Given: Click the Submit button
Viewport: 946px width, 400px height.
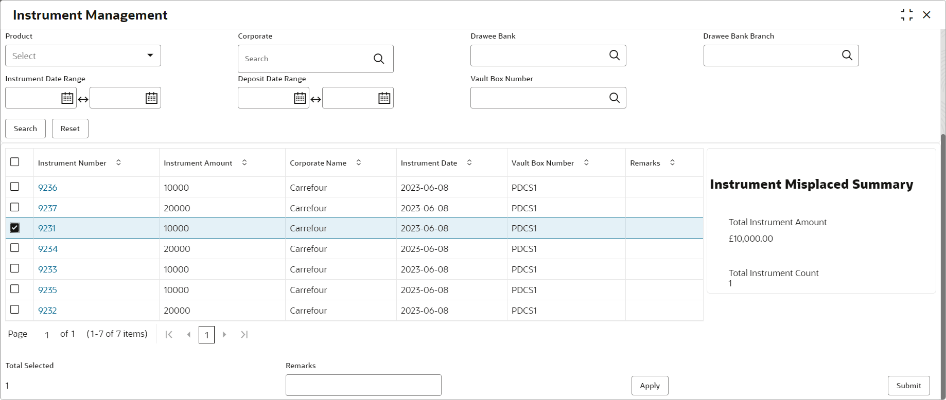Looking at the screenshot, I should click(908, 386).
